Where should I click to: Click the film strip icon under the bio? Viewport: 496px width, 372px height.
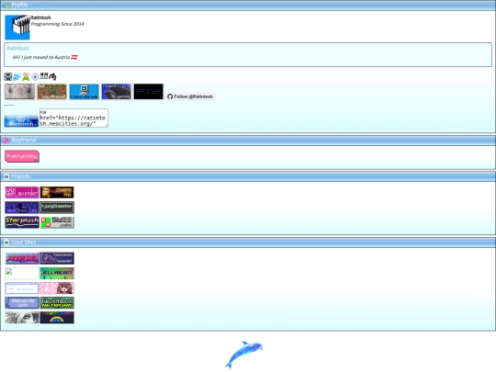pos(7,76)
